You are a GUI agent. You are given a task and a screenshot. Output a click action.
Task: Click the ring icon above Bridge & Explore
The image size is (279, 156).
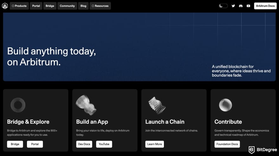point(18,105)
